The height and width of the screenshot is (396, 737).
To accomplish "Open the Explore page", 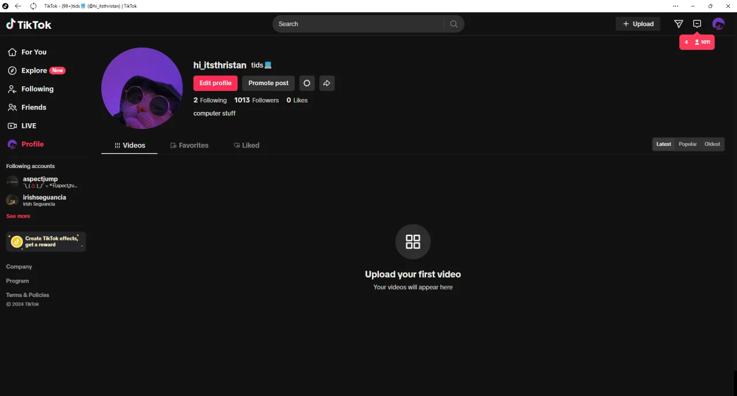I will tap(36, 70).
